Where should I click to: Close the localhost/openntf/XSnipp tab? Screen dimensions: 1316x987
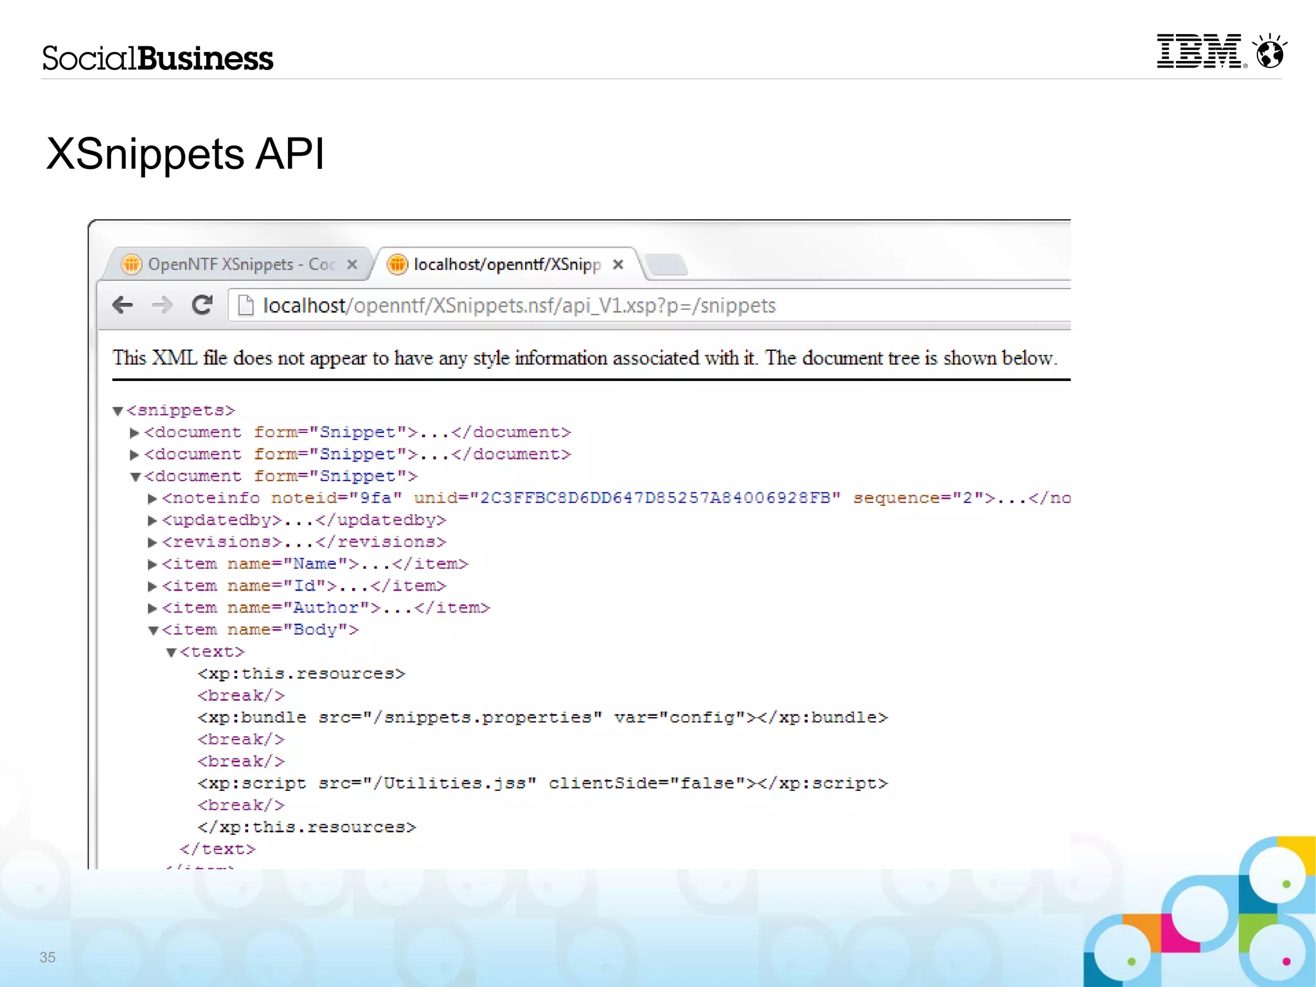click(618, 264)
